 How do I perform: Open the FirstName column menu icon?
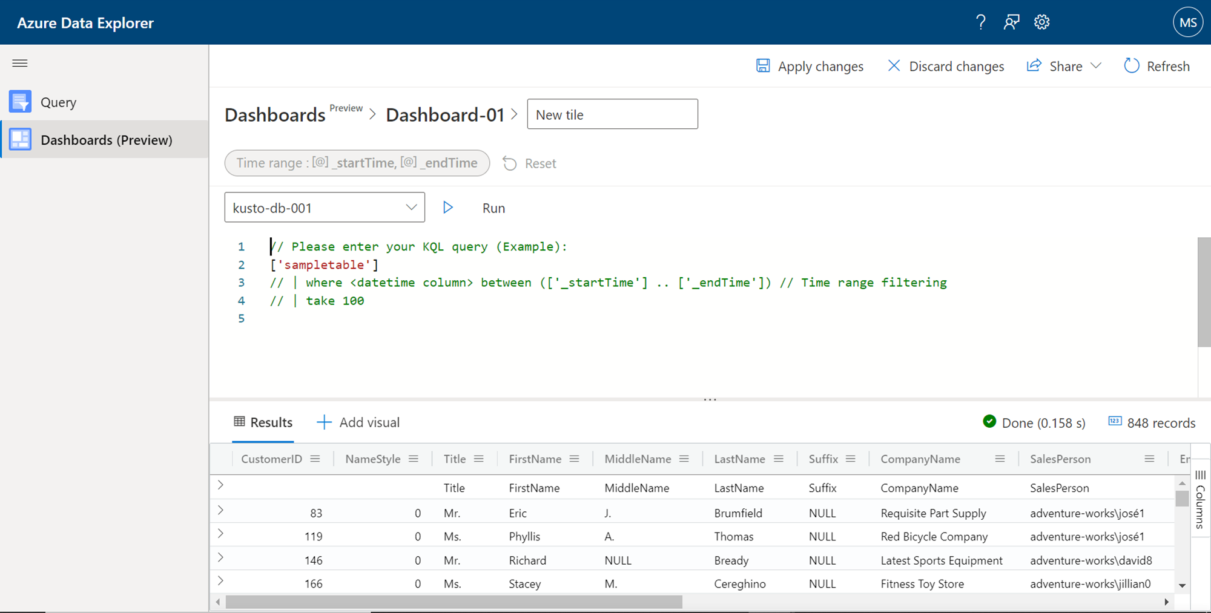[x=575, y=459]
